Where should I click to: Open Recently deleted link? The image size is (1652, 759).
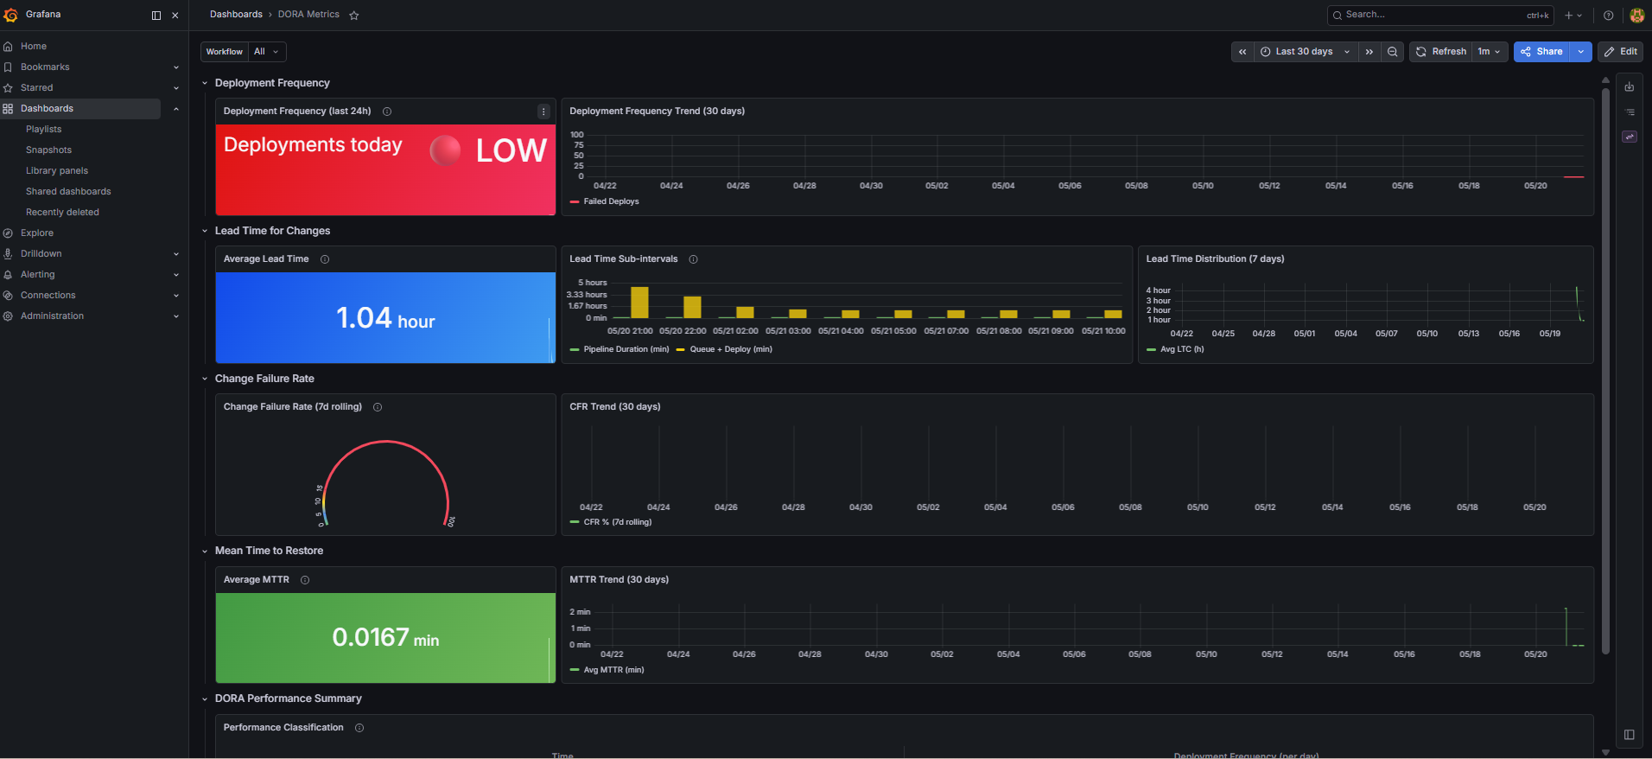[x=62, y=213]
